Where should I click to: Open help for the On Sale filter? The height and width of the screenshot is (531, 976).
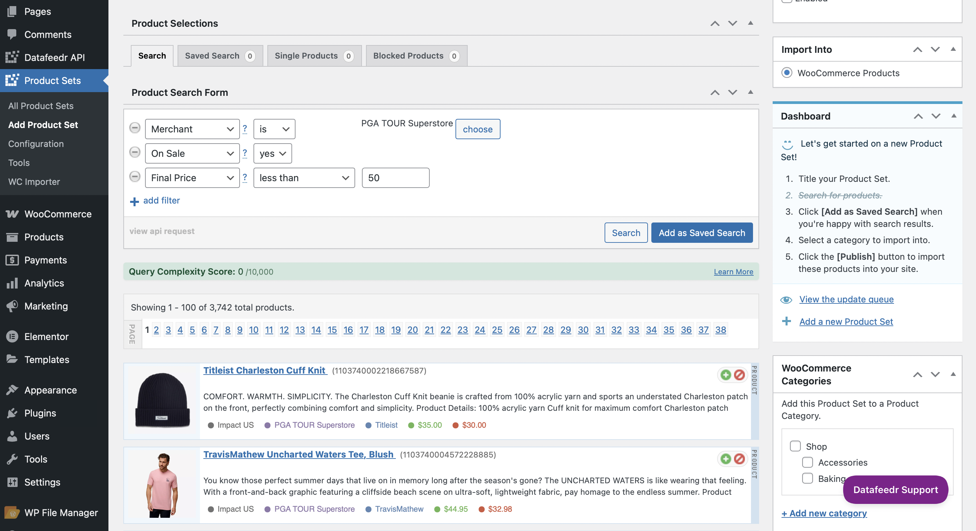click(x=245, y=153)
